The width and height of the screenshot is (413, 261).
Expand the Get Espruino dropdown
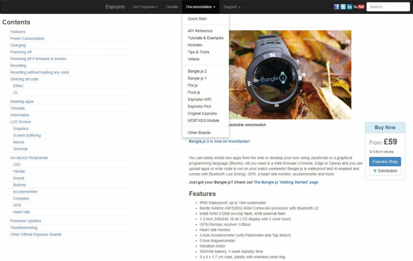pos(145,7)
